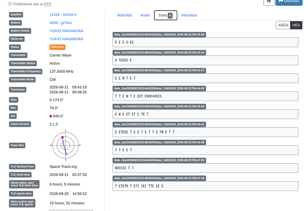Click the Timeframe end 09:48:26
This screenshot has width=308, height=211.
click(x=79, y=92)
